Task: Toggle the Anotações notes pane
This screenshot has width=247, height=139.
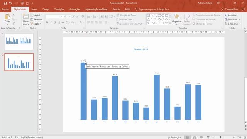Action: coord(174,137)
